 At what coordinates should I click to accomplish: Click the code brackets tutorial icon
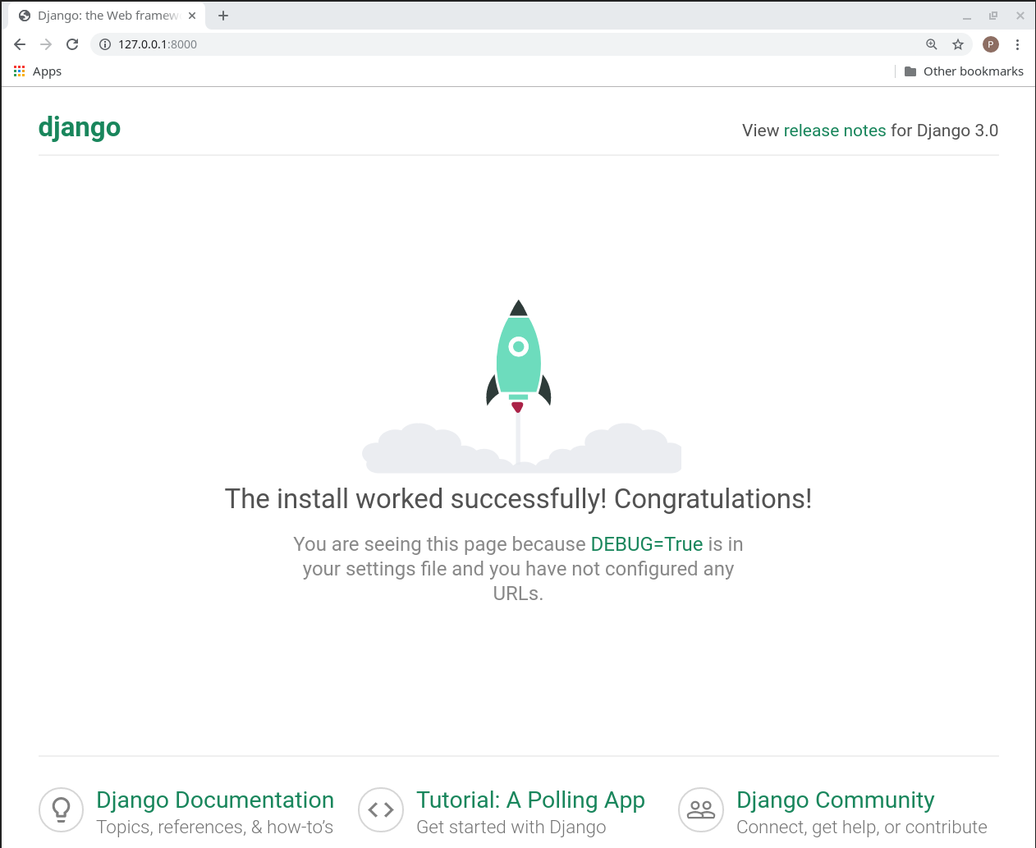[x=381, y=809]
